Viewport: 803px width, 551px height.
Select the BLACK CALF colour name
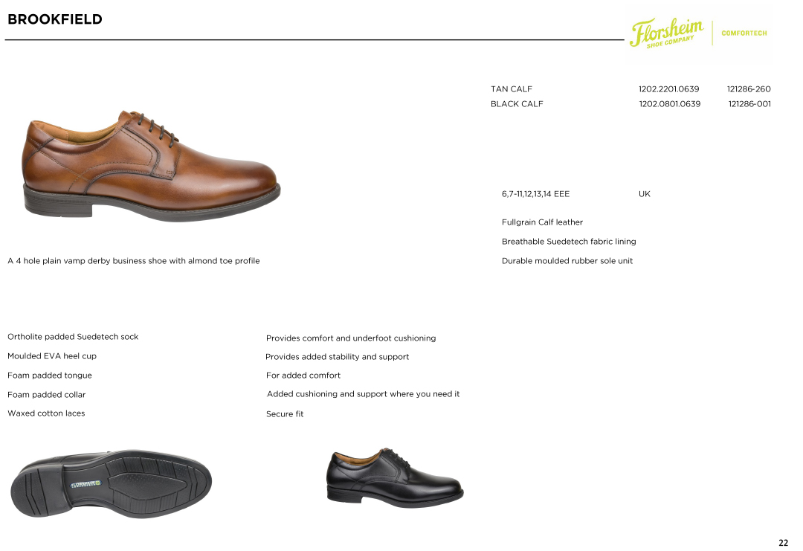[x=517, y=104]
